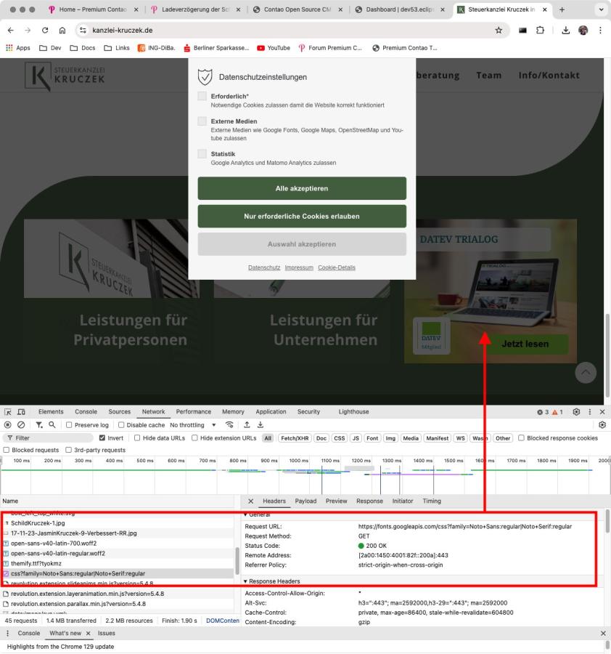Viewport: 611px width, 654px height.
Task: Filter requests by Fetch/XHR
Action: click(x=295, y=438)
